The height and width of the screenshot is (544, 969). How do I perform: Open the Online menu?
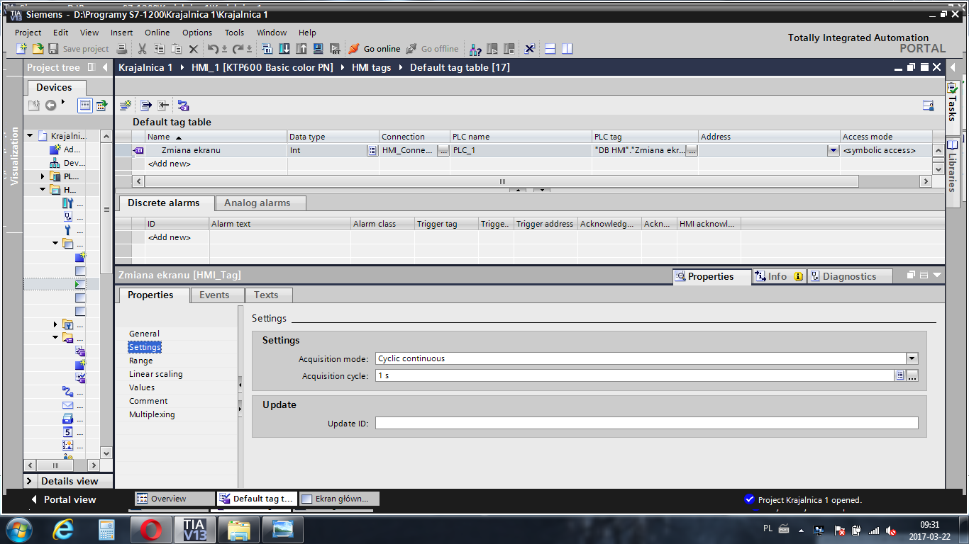(157, 33)
